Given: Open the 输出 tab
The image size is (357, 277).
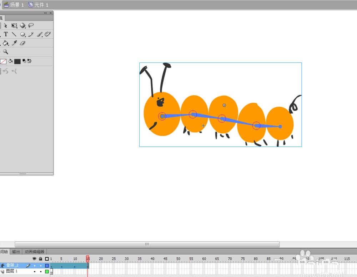Looking at the screenshot, I should pyautogui.click(x=16, y=252).
